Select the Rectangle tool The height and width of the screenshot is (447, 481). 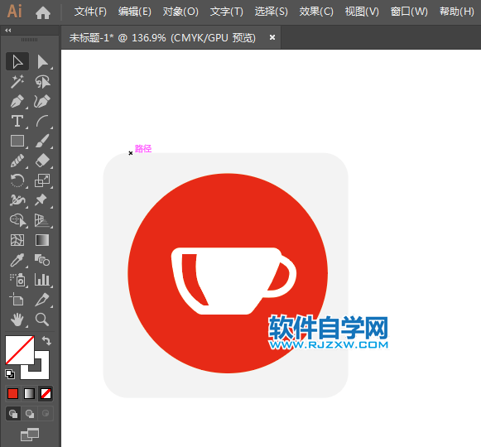coord(17,141)
